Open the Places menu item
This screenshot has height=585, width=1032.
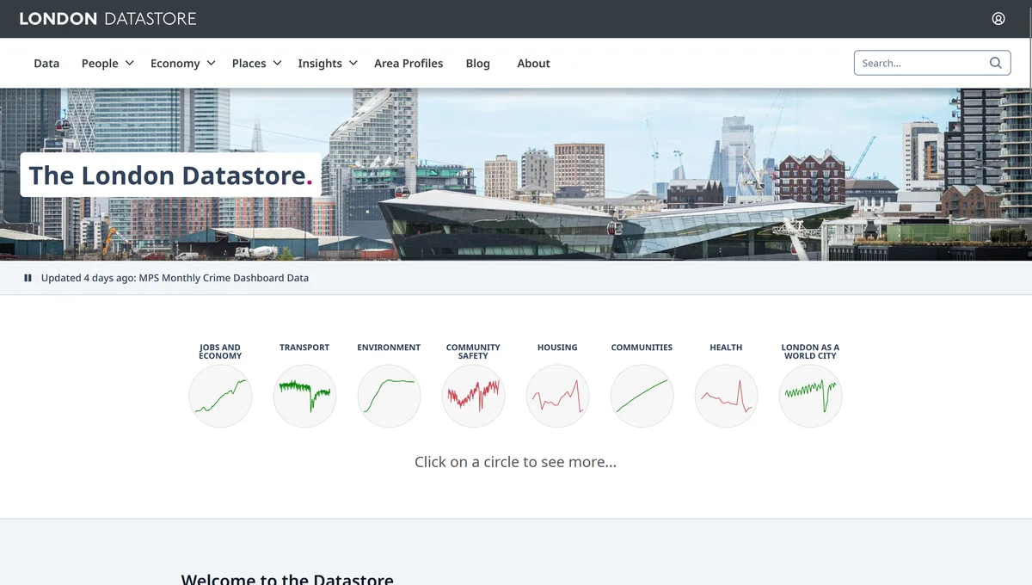coord(249,64)
